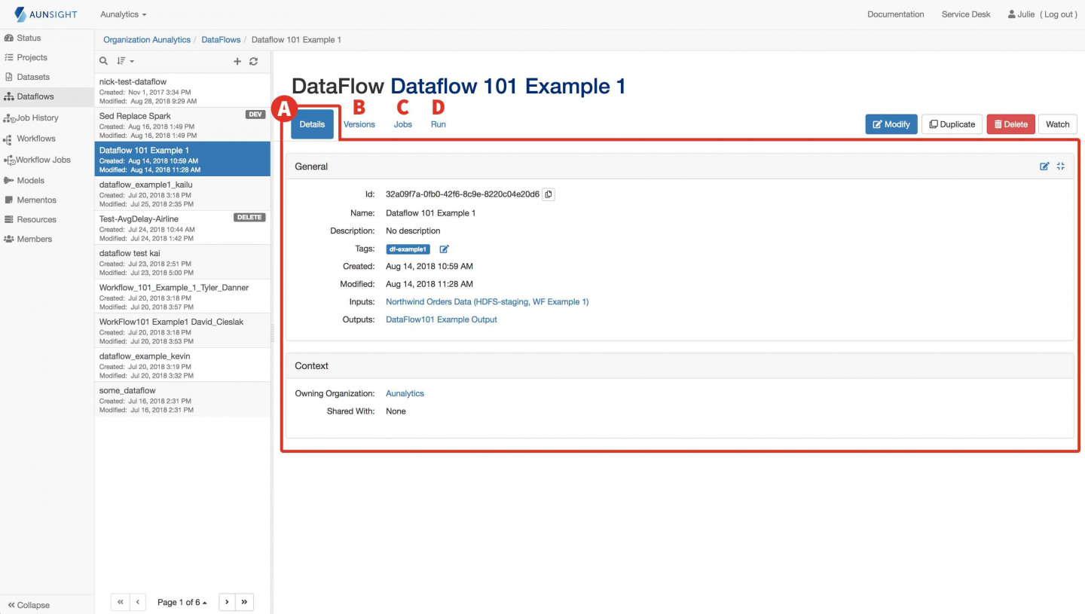This screenshot has width=1085, height=614.
Task: Go to last page of dataflow list
Action: [x=245, y=602]
